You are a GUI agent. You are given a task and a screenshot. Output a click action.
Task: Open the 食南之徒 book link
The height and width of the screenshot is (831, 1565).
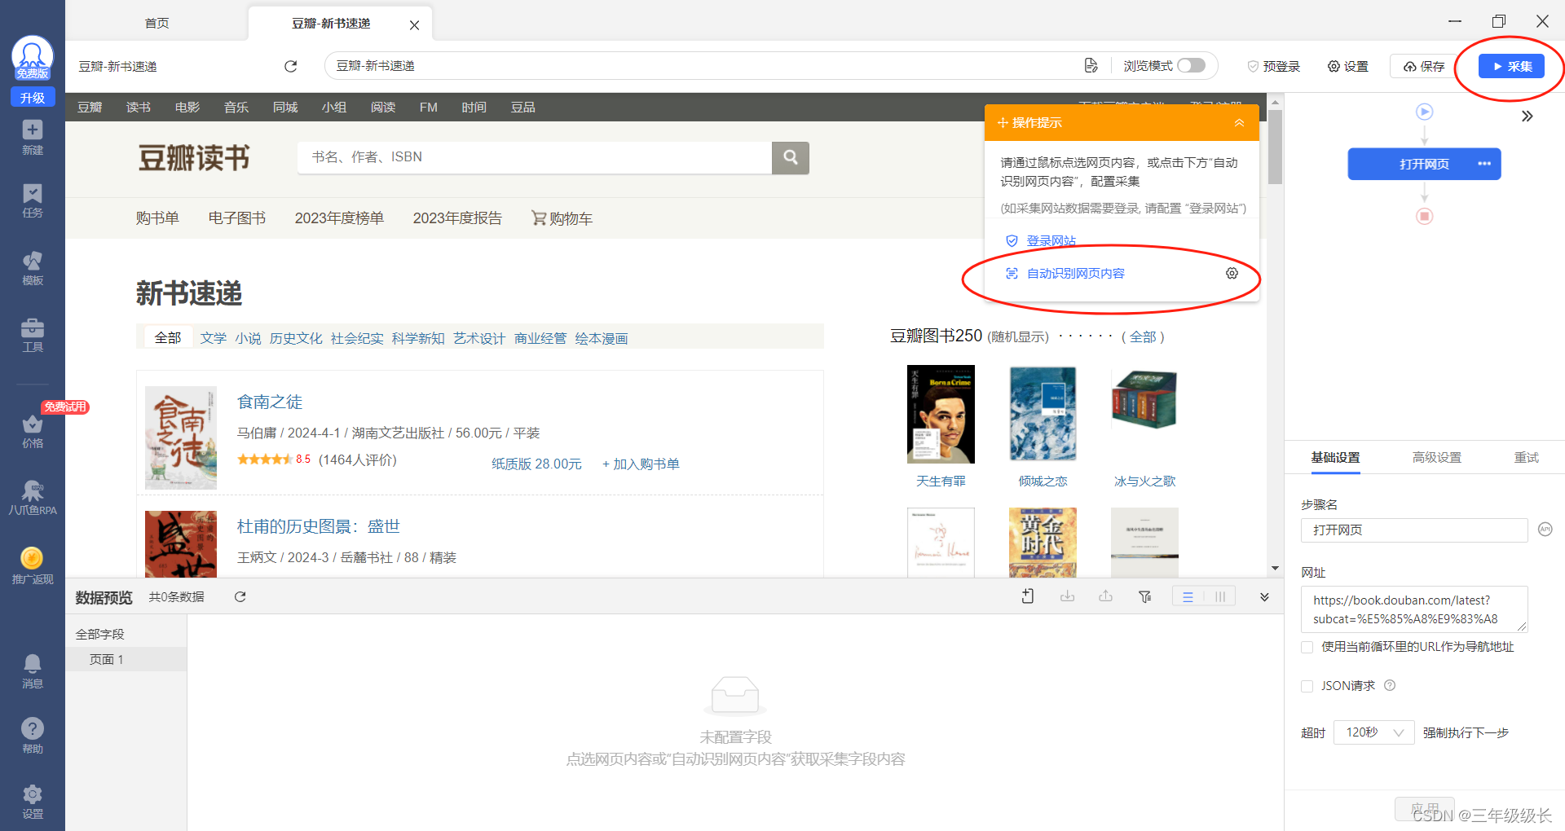tap(270, 402)
